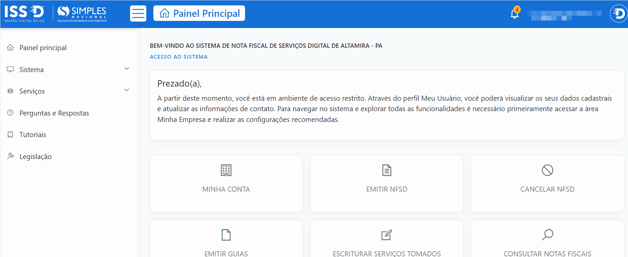Toggle the hamburger sidebar menu button
The image size is (628, 257).
tap(138, 13)
